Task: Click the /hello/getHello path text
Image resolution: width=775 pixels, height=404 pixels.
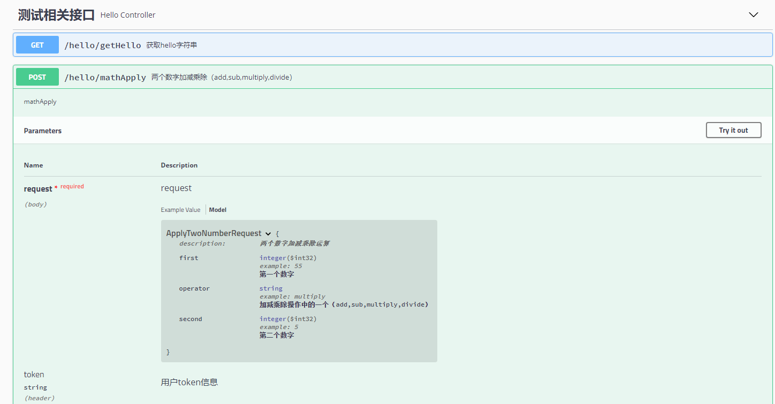Action: [x=103, y=45]
